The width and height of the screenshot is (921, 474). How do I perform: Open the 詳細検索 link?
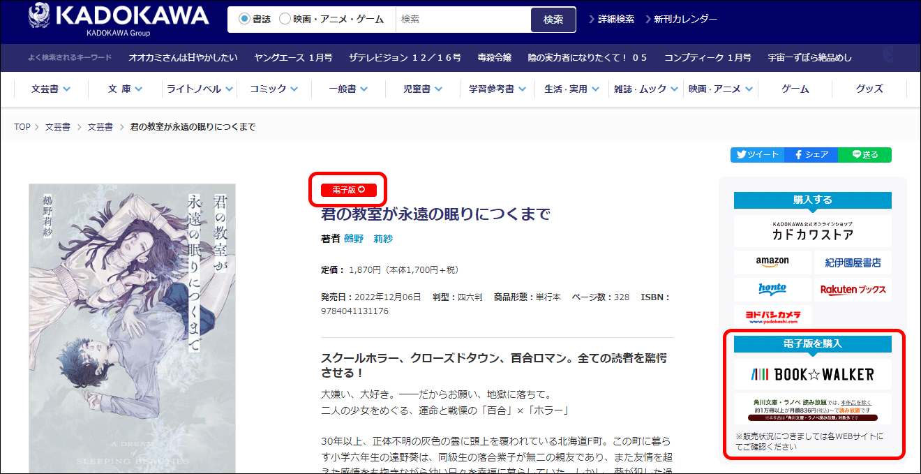(612, 20)
